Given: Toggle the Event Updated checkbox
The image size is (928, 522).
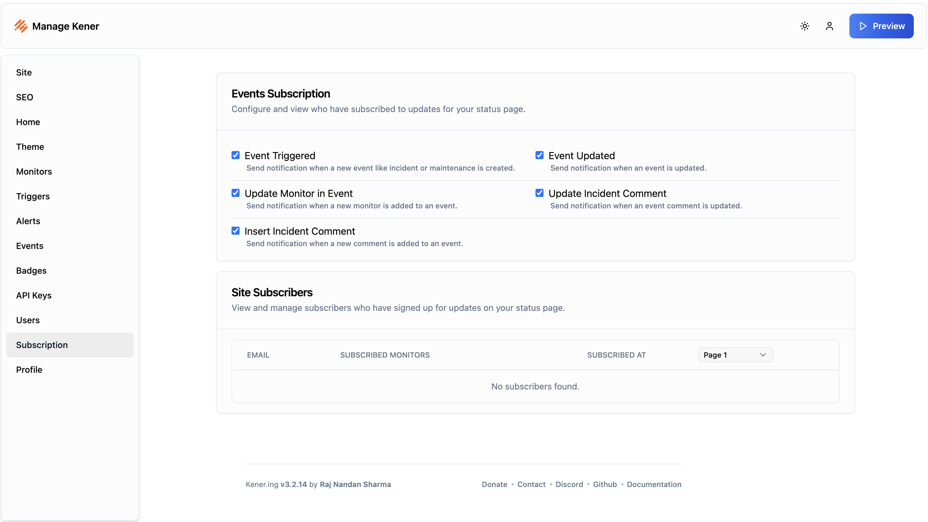Looking at the screenshot, I should click(x=539, y=155).
